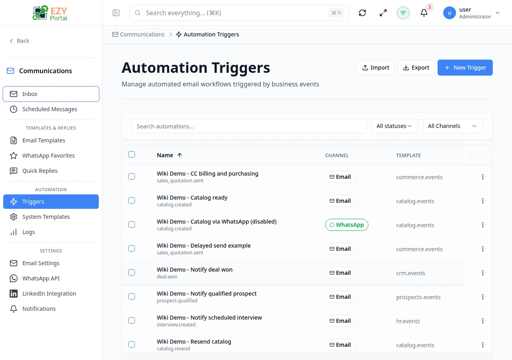Viewport: 512px width, 360px height.
Task: Open row menu for Catalog ready
Action: pos(483,201)
